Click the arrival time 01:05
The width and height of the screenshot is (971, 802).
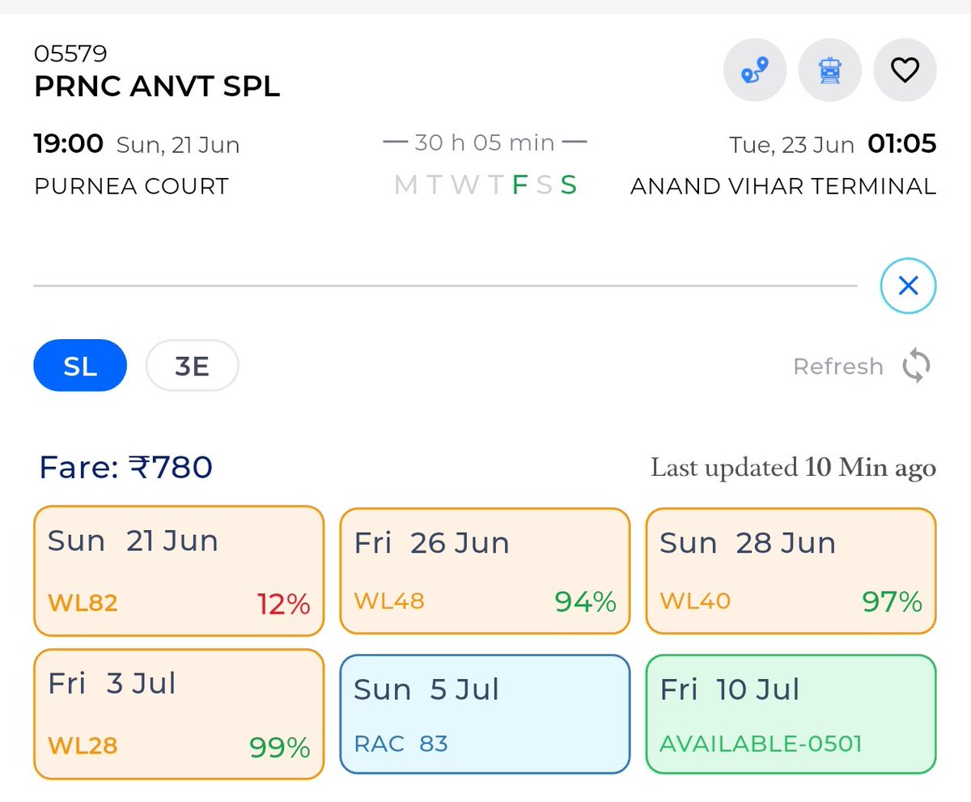[902, 144]
